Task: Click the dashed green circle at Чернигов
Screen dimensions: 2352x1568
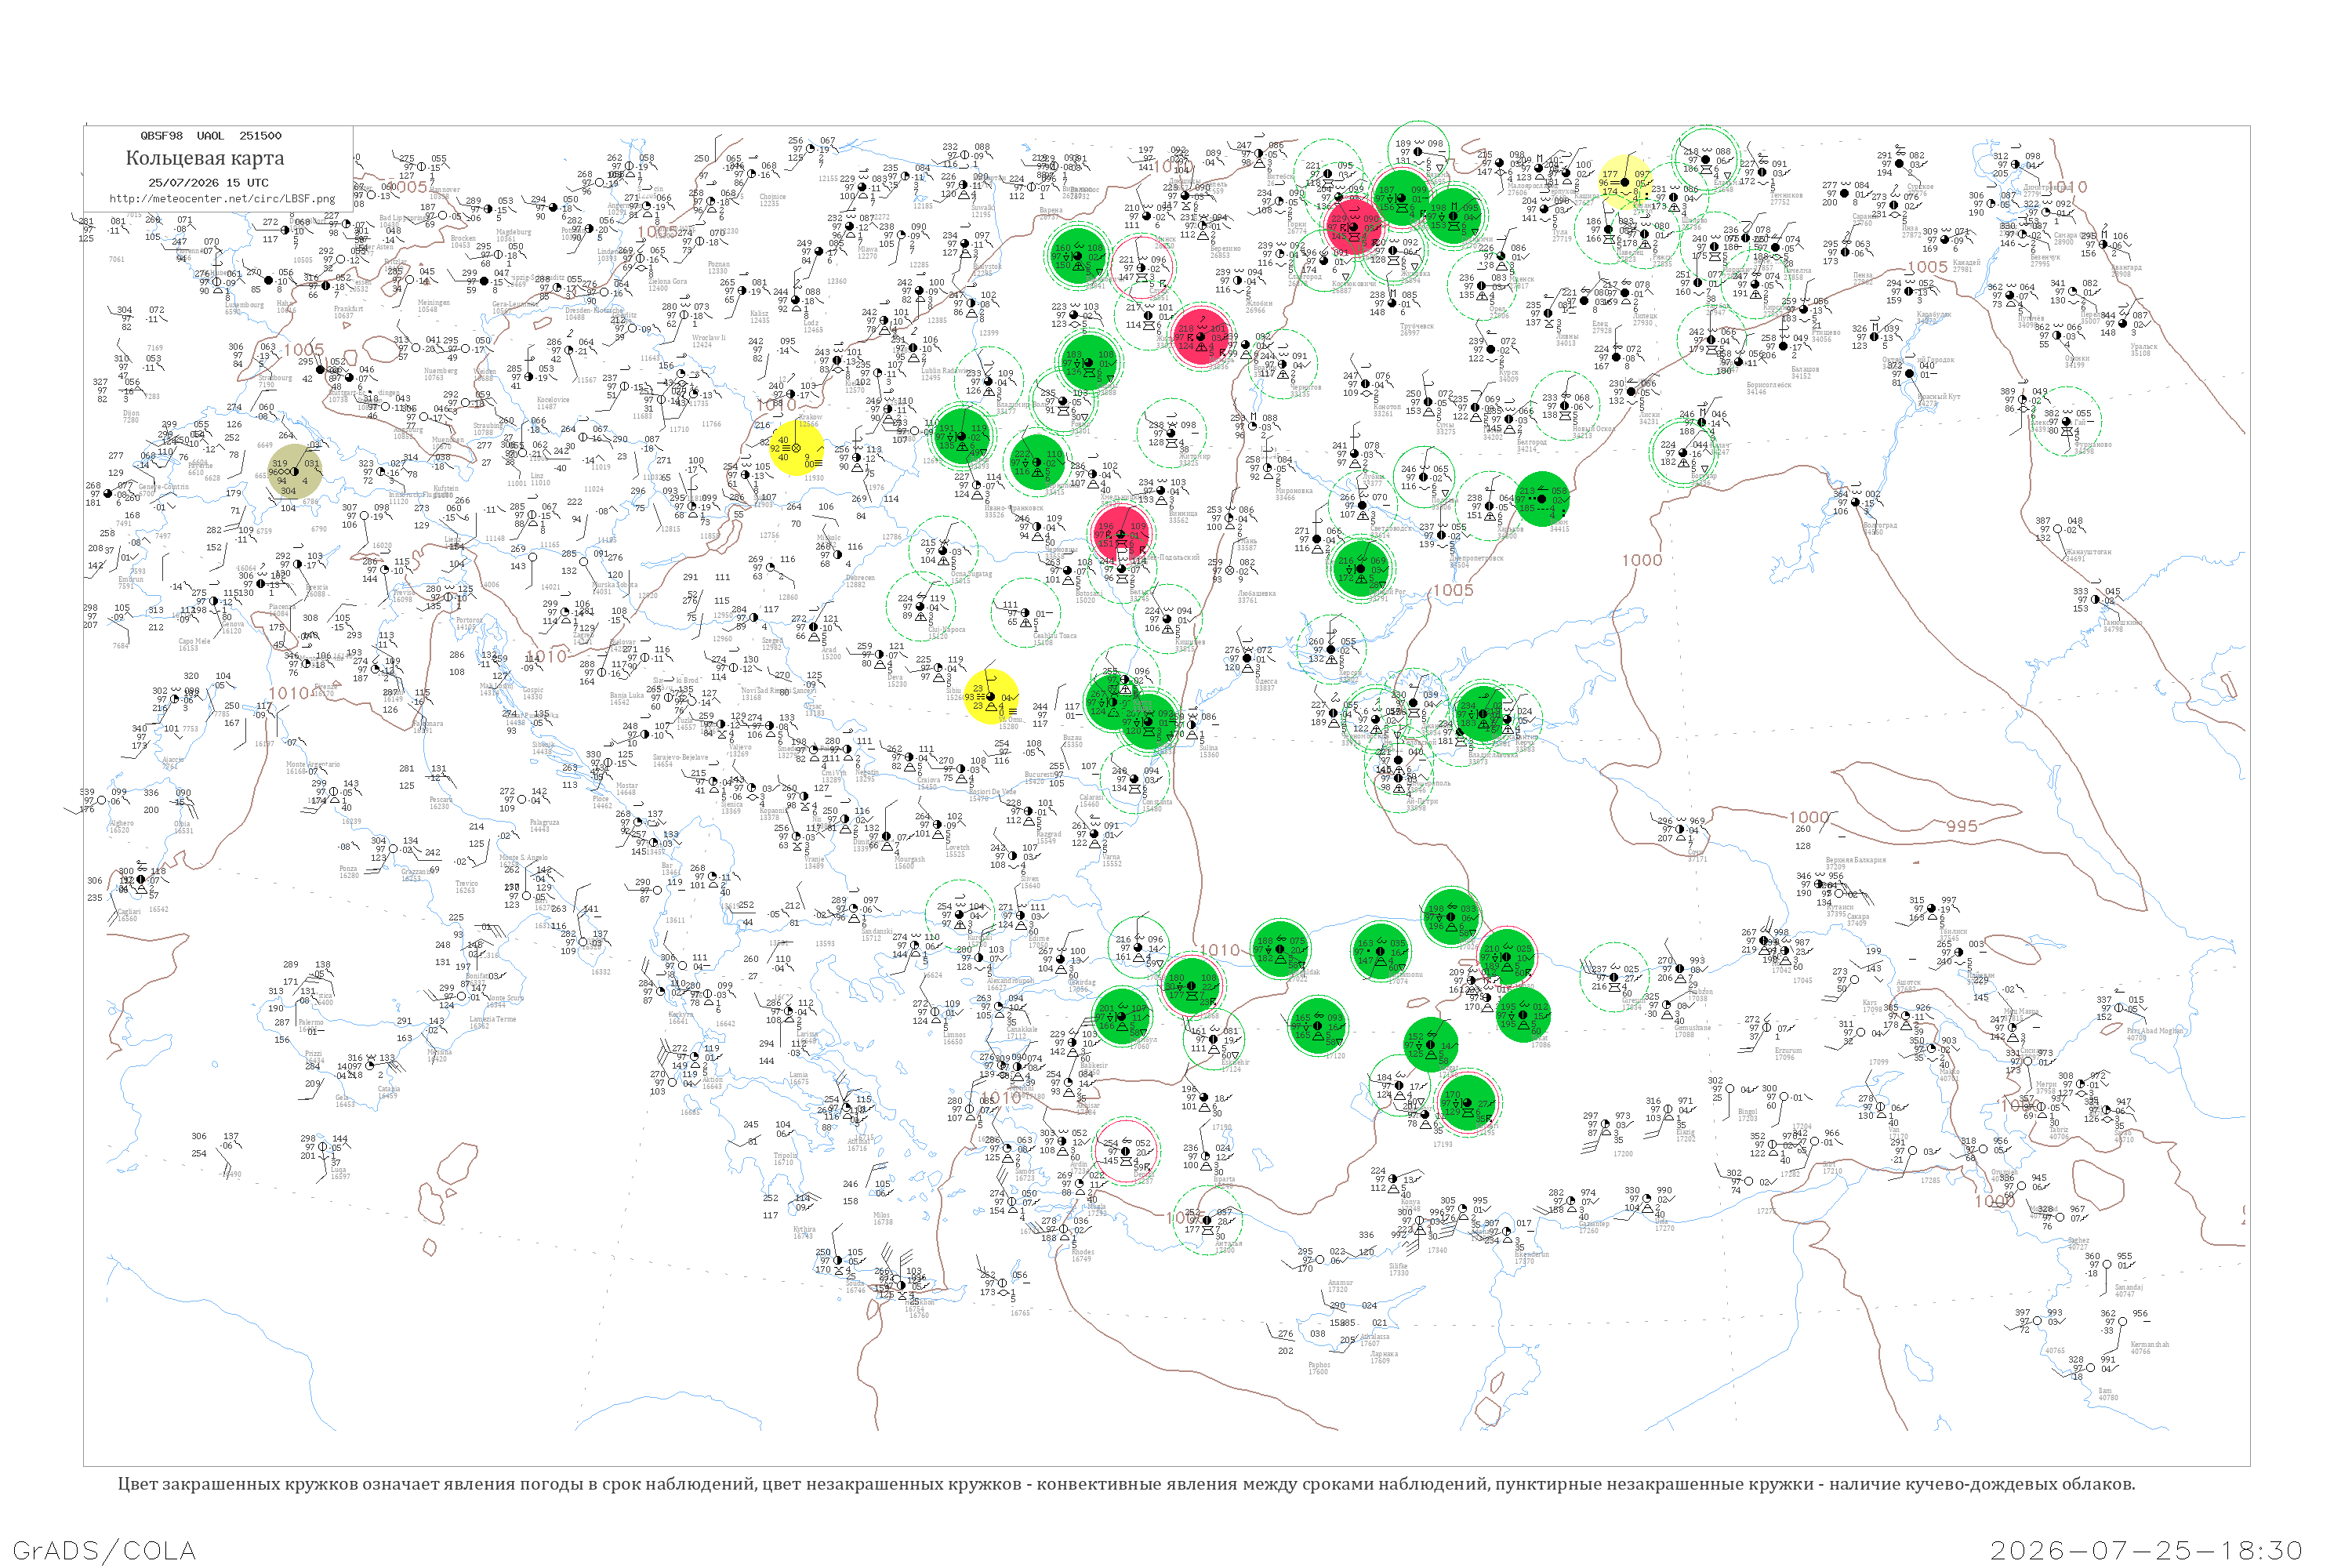Action: click(1283, 364)
